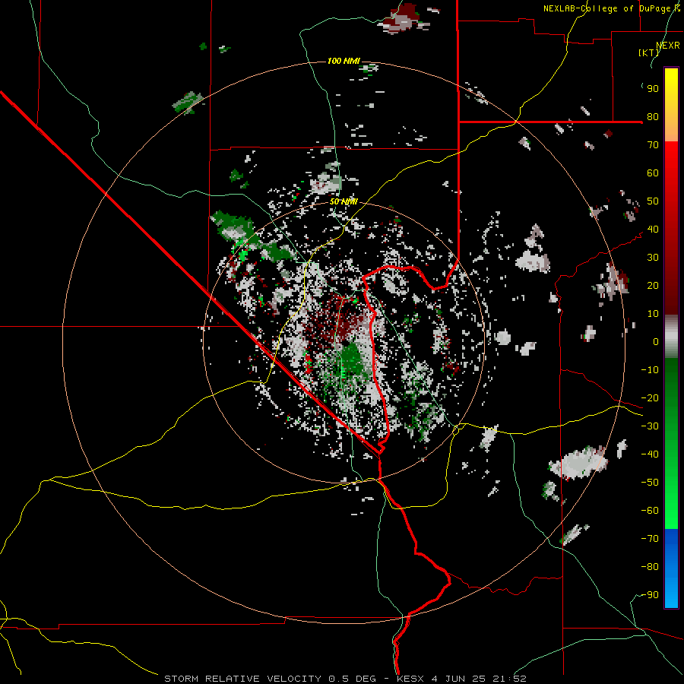Viewport: 684px width, 684px height.
Task: Select the 90 value on velocity scale
Action: (653, 89)
